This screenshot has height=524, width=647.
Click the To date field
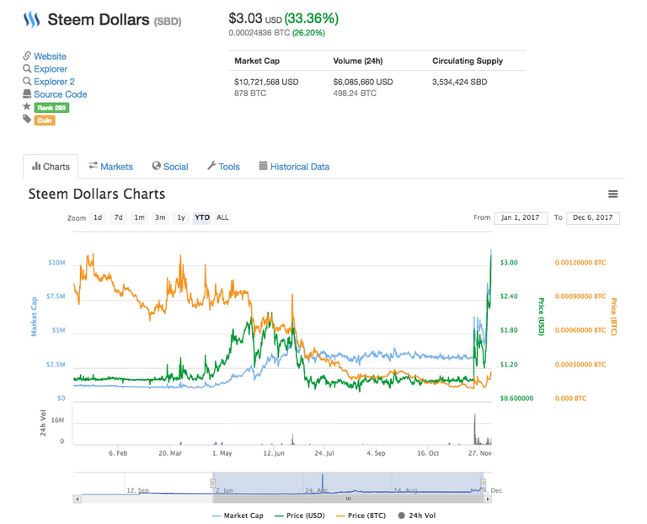(x=593, y=218)
